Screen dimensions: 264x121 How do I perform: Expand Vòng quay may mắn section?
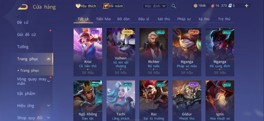(49, 81)
